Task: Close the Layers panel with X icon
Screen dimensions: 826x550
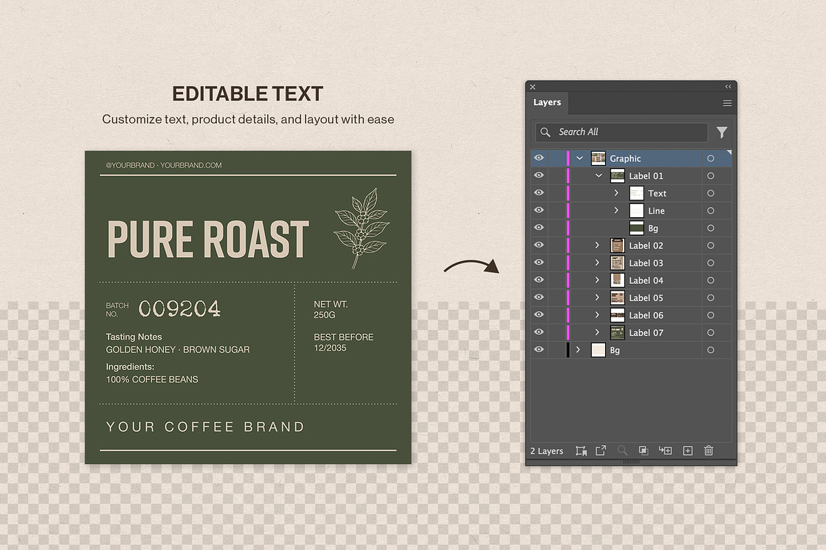Action: (x=532, y=87)
